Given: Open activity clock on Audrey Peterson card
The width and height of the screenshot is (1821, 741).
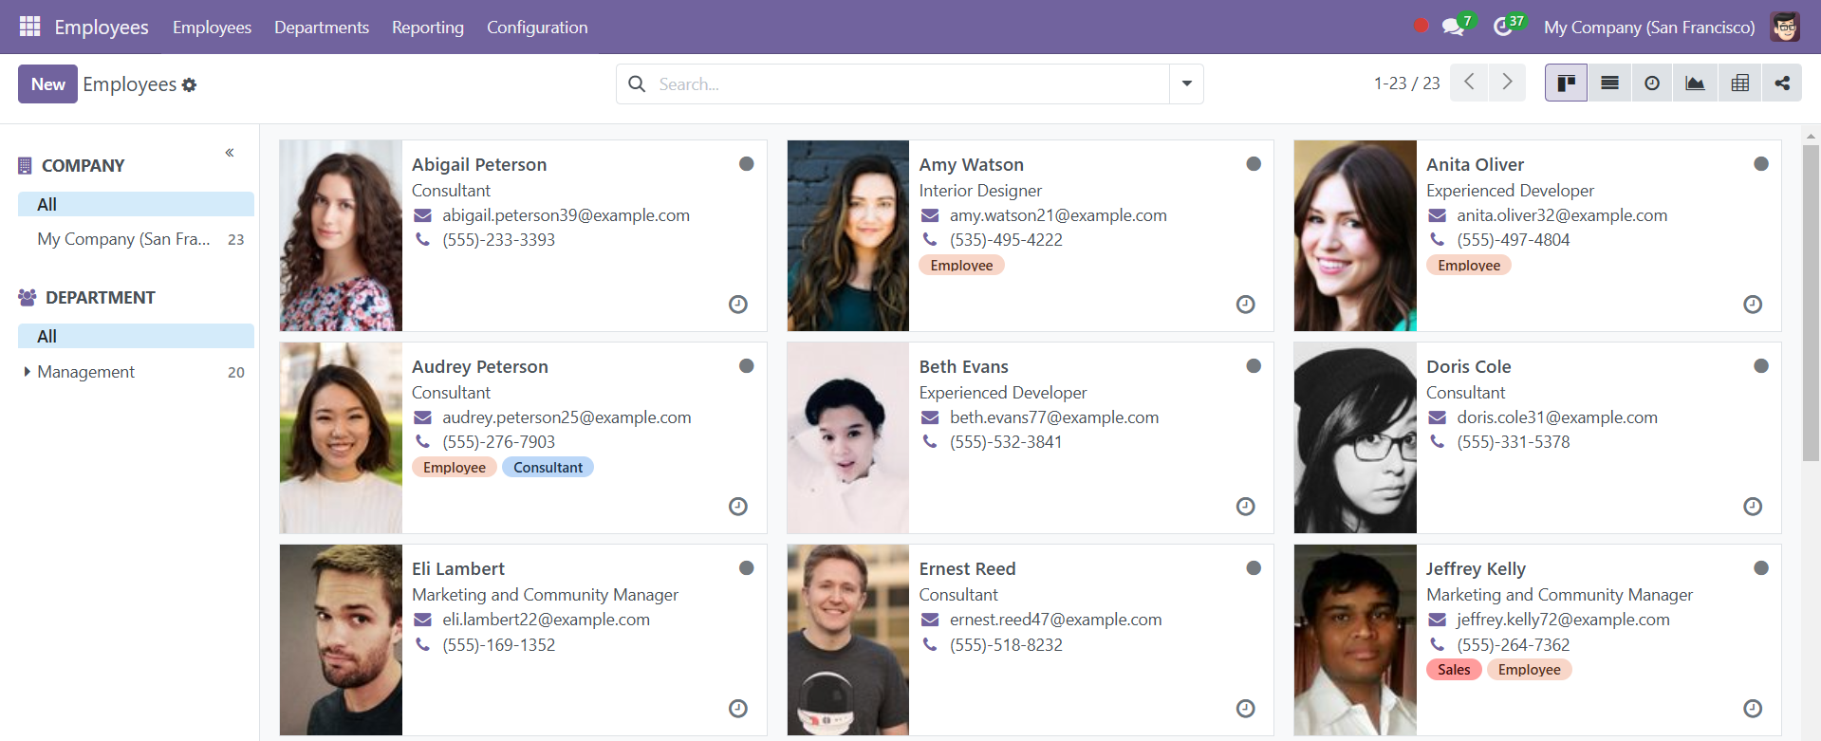Looking at the screenshot, I should (737, 507).
